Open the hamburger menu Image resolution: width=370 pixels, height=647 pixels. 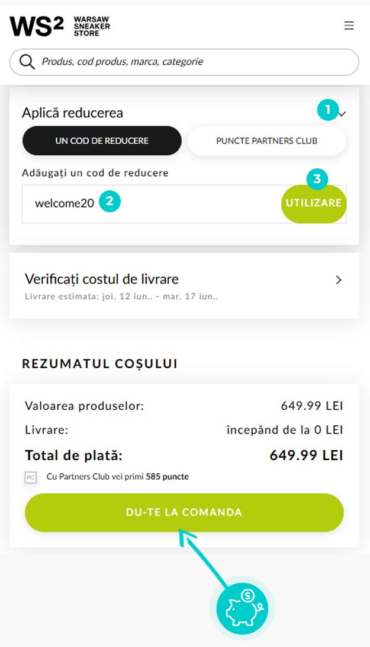(x=349, y=26)
